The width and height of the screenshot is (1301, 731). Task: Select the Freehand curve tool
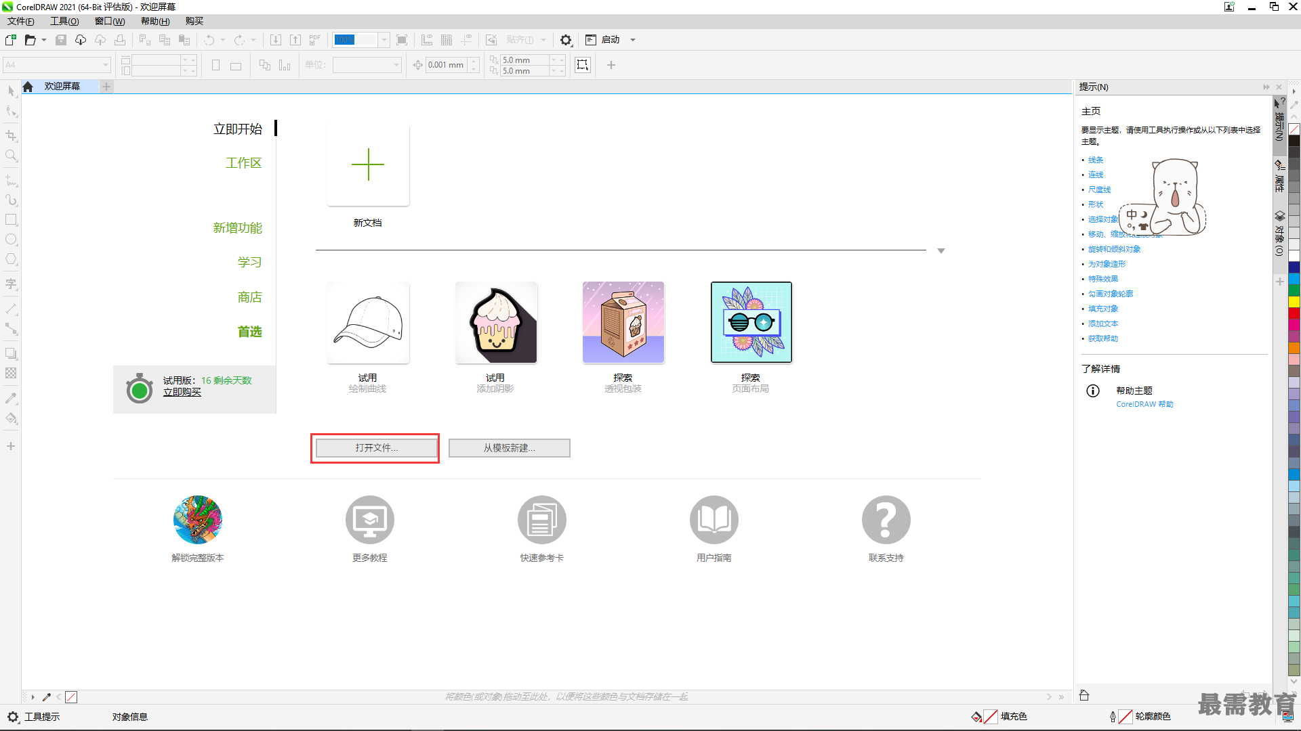tap(12, 181)
